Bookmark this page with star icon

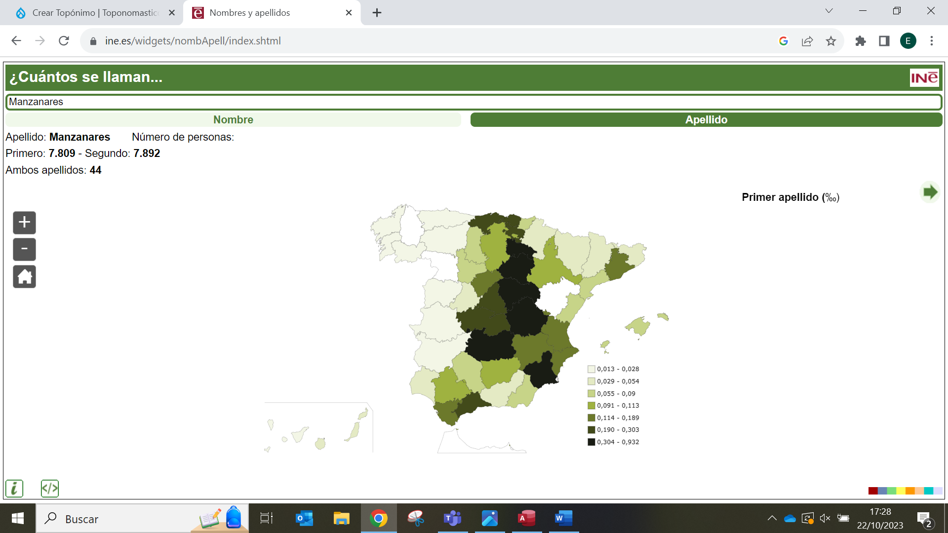831,41
